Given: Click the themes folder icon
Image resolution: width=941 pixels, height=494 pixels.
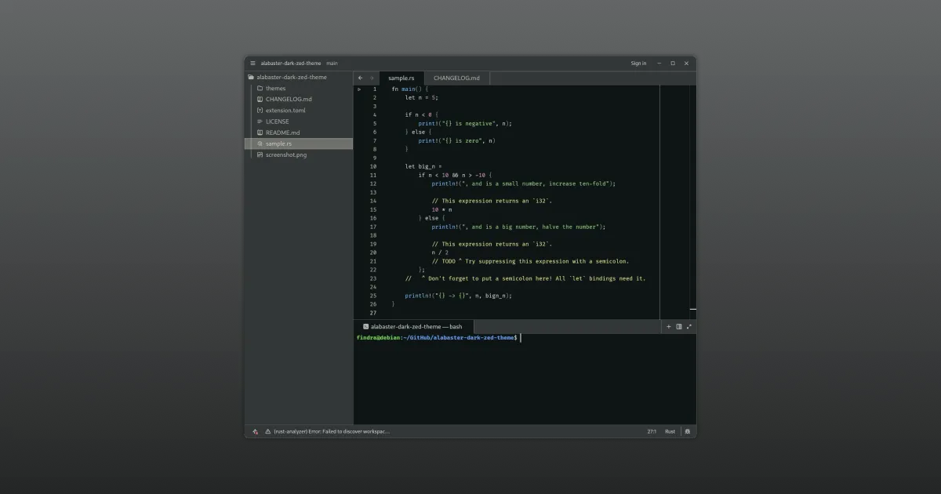Looking at the screenshot, I should coord(260,89).
